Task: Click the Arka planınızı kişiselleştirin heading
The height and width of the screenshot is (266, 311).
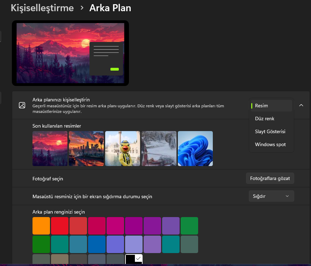Action: point(61,100)
